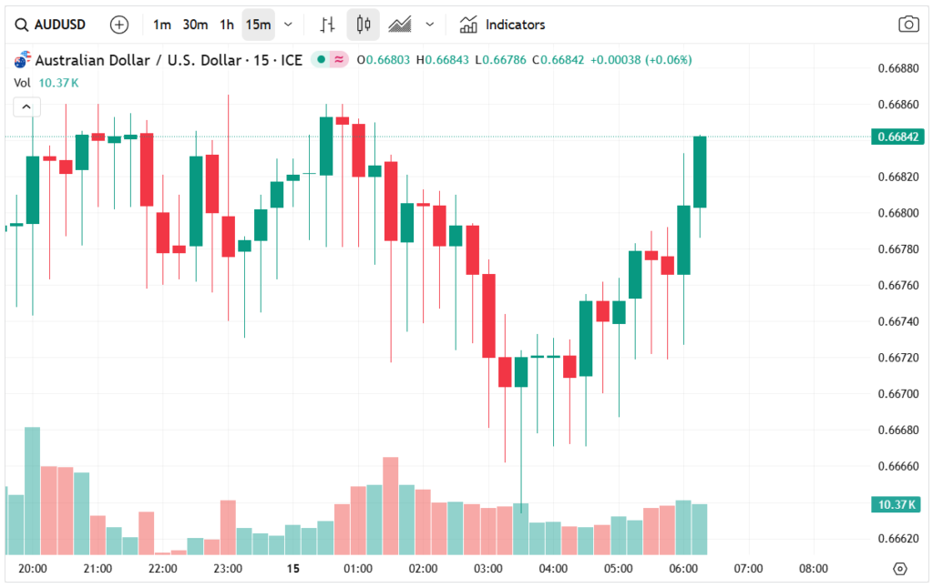Screen dimensions: 933x588
Task: Expand the timeframe intervals dropdown
Action: tap(289, 25)
